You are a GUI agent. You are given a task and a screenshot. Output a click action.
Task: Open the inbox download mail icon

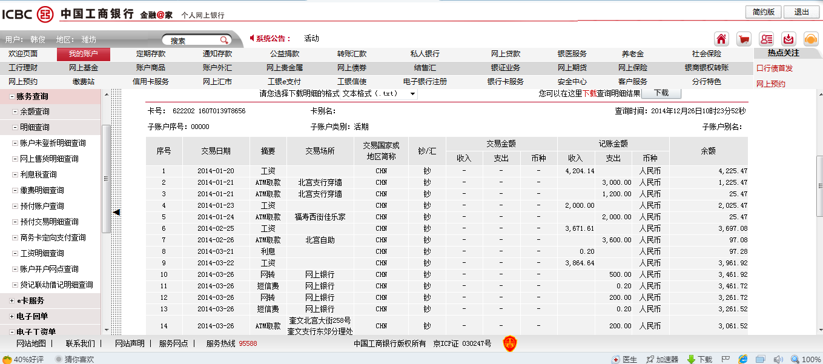(788, 39)
